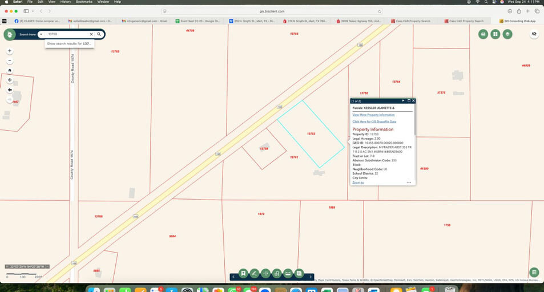Screen dimensions: 544x292
Task: Zoom in on the map
Action: [x=10, y=51]
